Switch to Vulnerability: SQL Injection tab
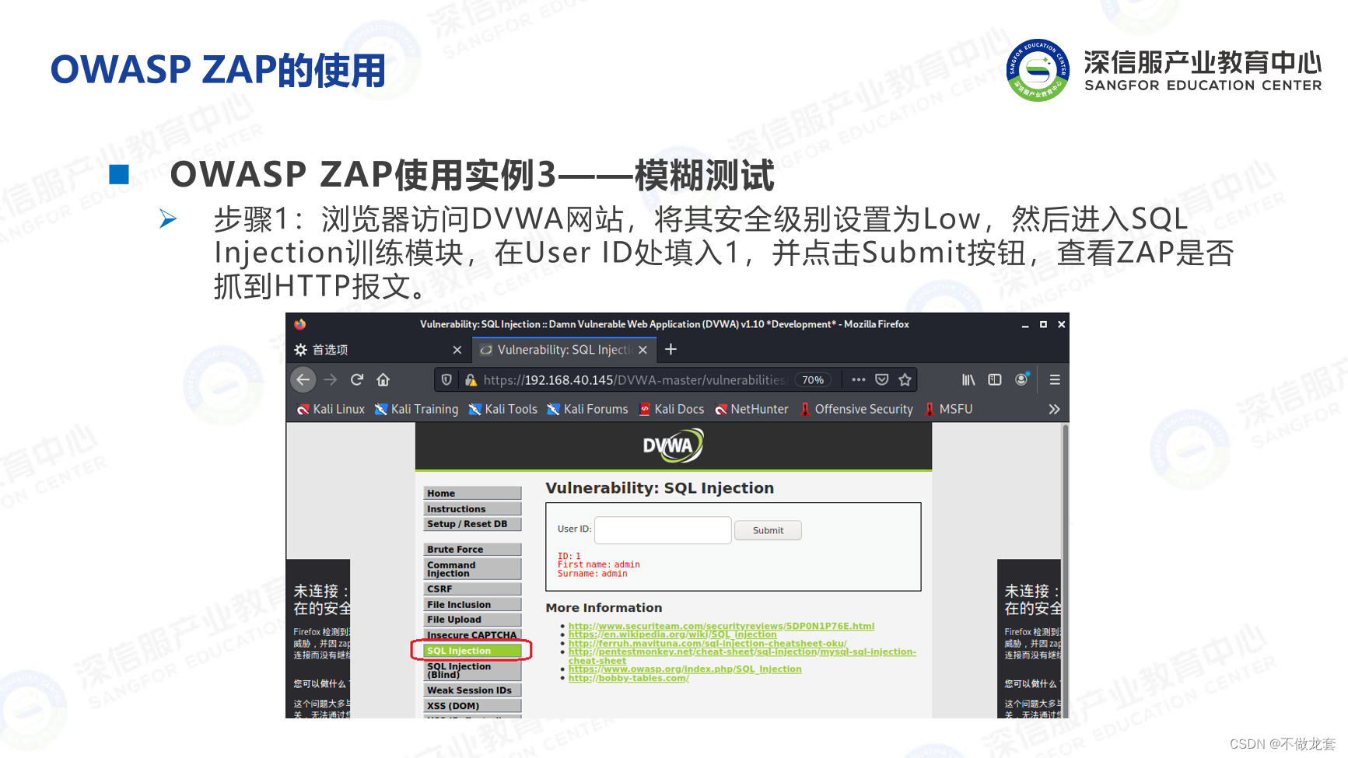Screen dimensions: 1348x758 (564, 350)
